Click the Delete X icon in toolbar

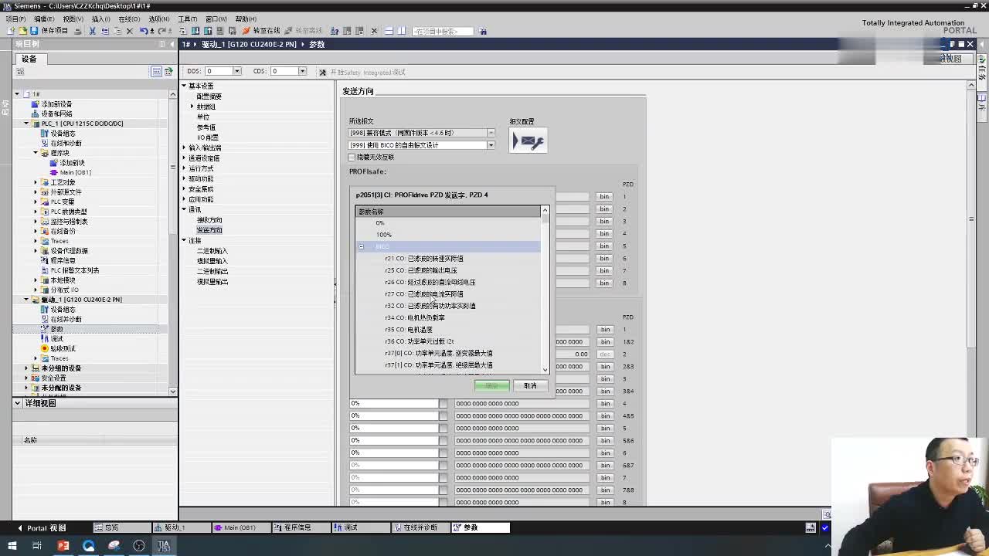point(129,31)
